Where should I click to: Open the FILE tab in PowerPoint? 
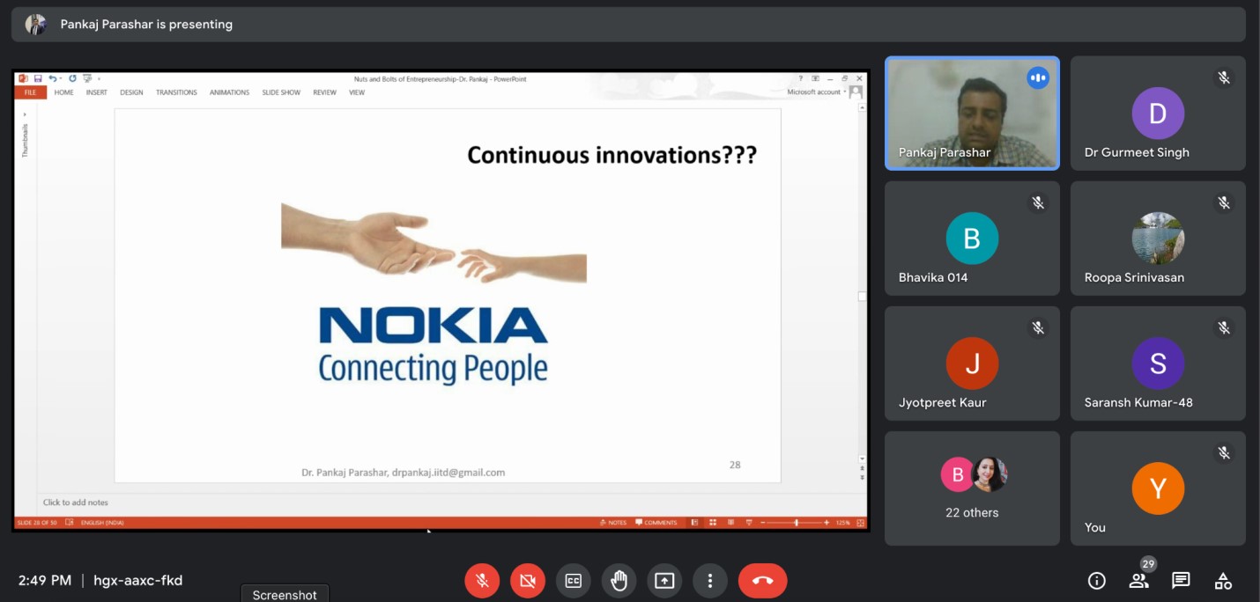pos(30,92)
